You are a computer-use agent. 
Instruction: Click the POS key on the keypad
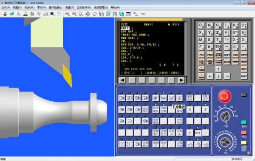click(x=201, y=55)
